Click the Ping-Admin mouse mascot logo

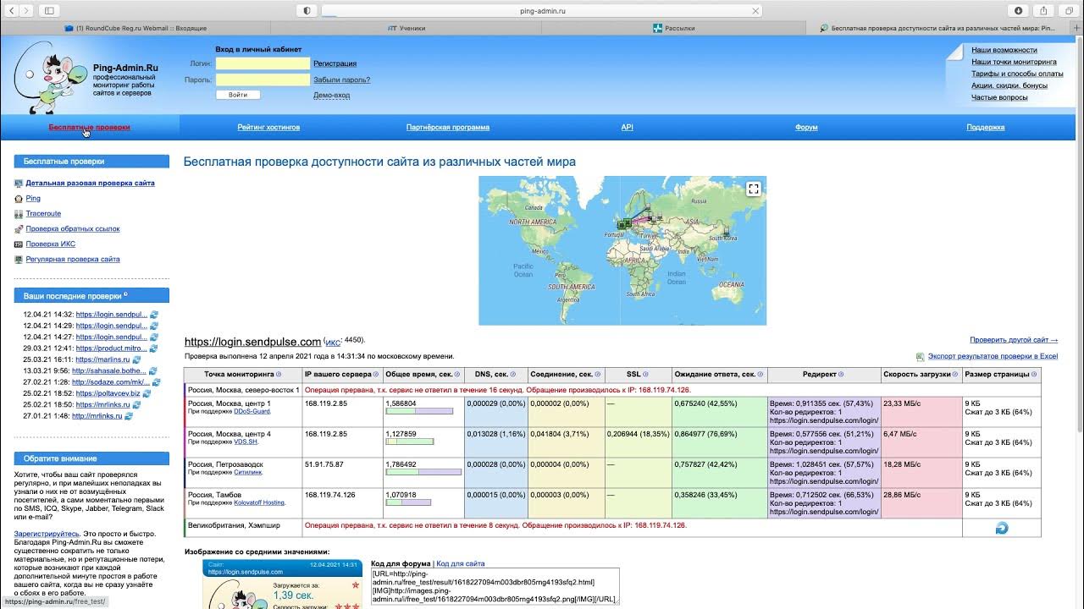pyautogui.click(x=51, y=76)
